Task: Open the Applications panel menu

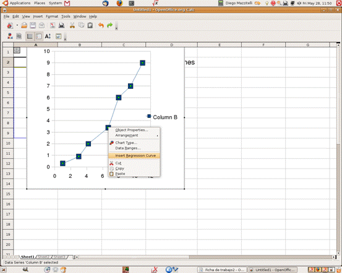Action: point(17,3)
